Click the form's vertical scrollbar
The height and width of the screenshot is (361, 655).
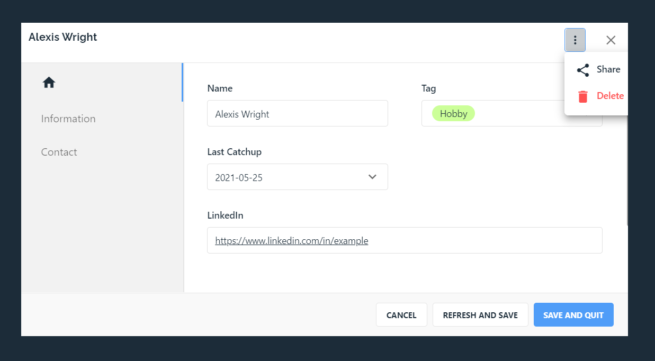(x=627, y=169)
